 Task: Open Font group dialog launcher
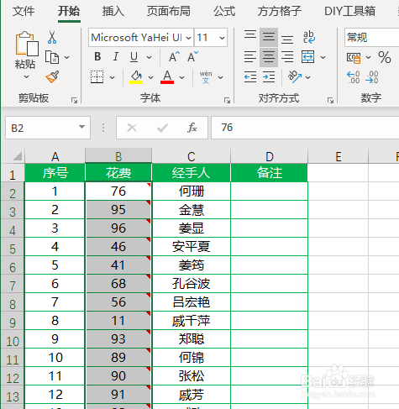(x=227, y=100)
